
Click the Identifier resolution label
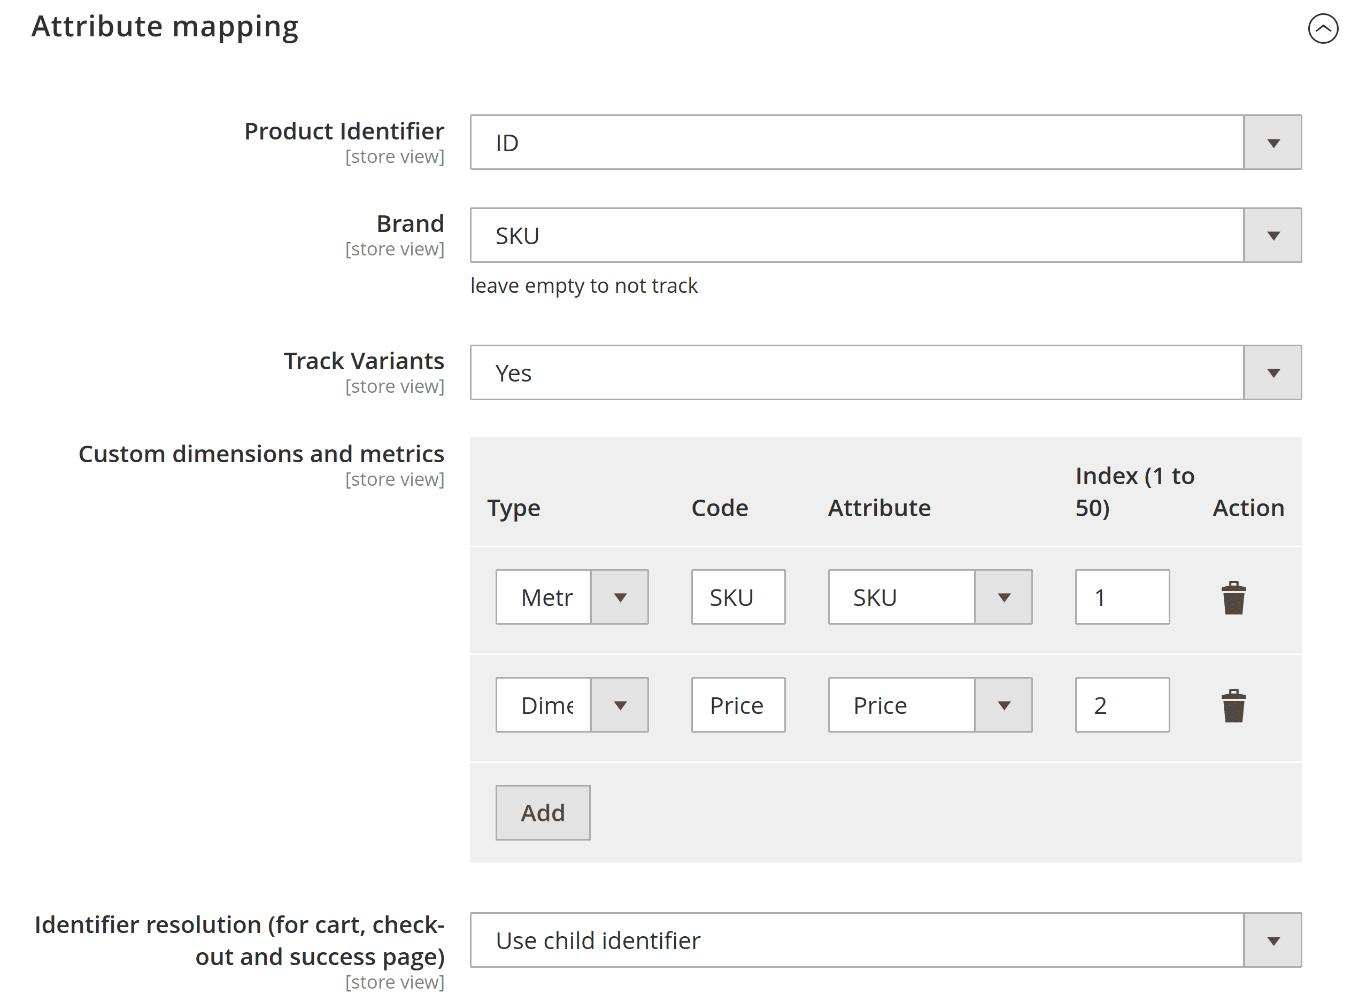239,940
